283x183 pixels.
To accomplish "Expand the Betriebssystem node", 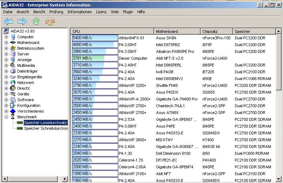I will pos(6,48).
